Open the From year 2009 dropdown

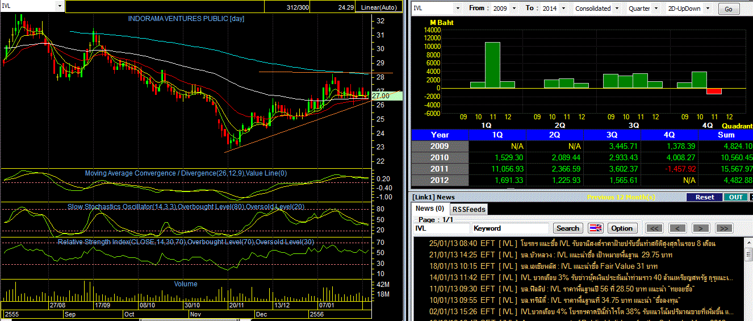pos(514,9)
